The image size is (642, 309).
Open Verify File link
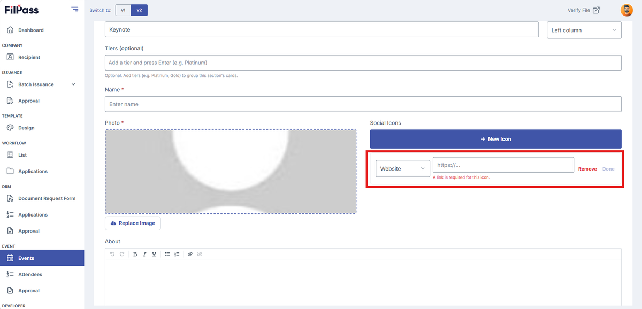[x=583, y=10]
